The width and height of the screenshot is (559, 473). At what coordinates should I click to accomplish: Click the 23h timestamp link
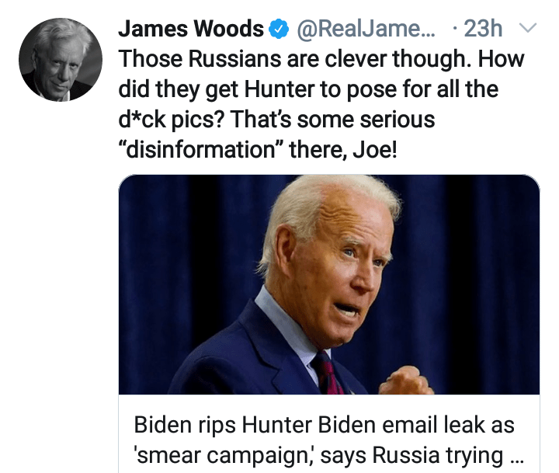[x=483, y=29]
